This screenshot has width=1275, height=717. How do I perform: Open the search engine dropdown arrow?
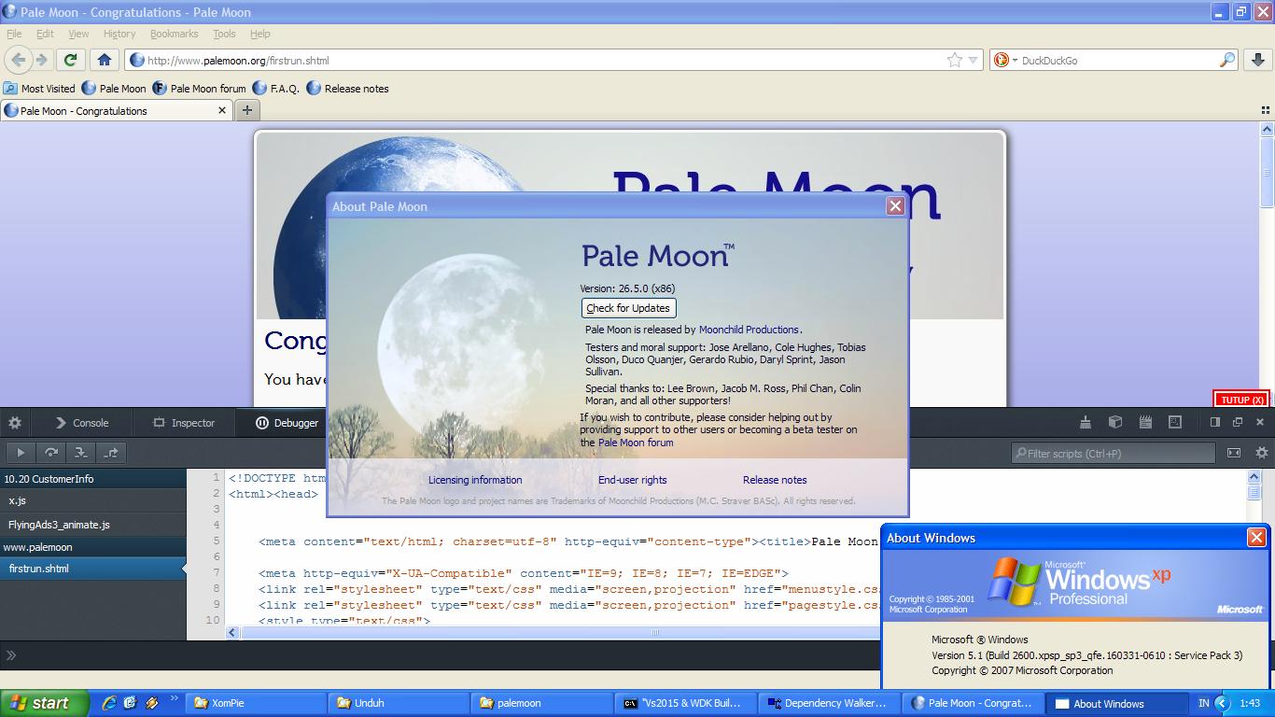(1014, 60)
